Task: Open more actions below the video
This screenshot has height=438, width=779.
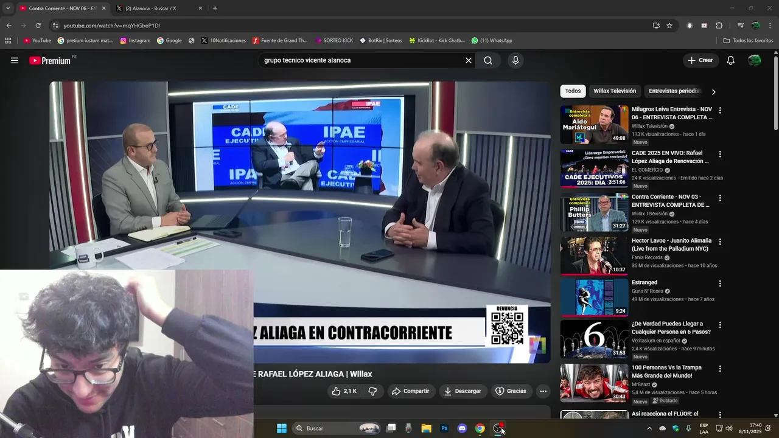Action: (543, 391)
